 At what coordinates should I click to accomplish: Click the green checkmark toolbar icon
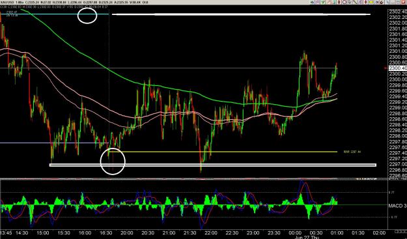(x=323, y=2)
